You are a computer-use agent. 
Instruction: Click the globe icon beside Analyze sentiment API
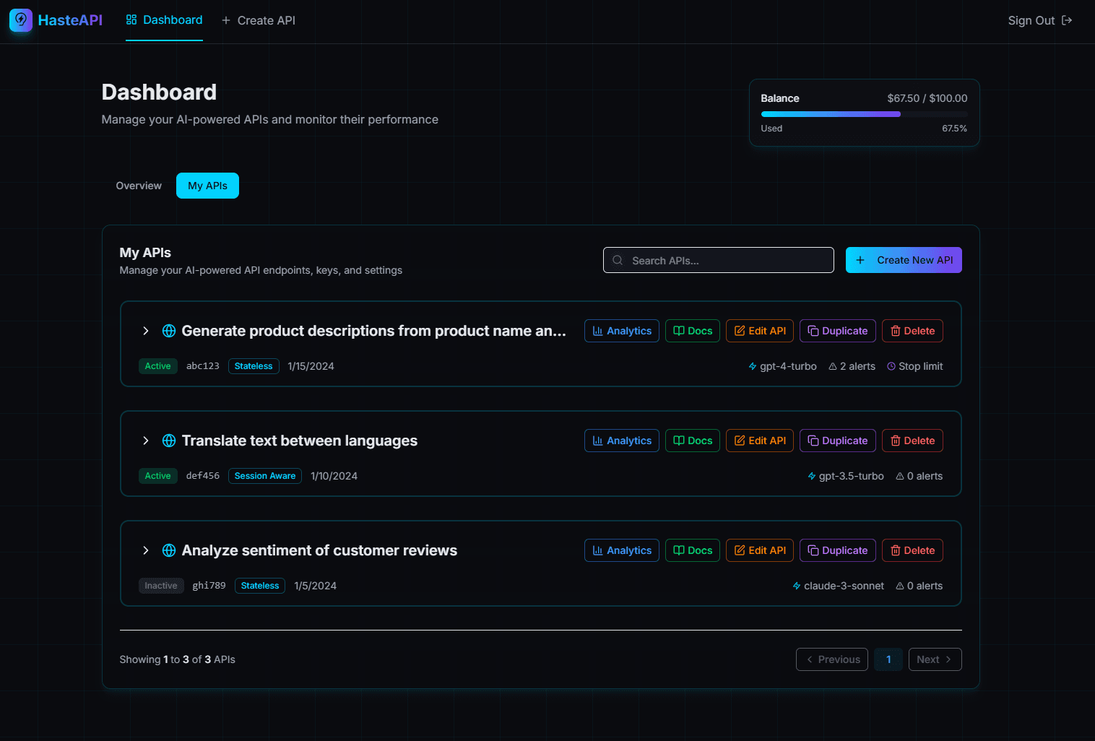(x=169, y=550)
